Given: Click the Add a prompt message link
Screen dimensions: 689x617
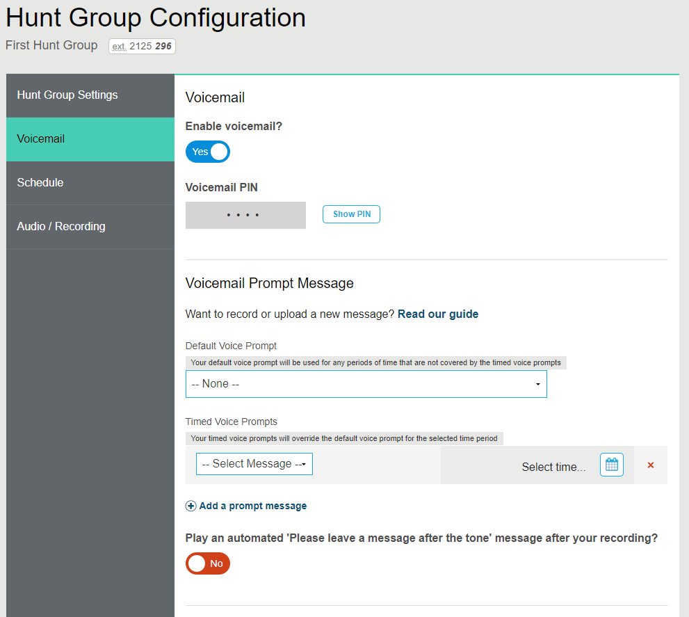Looking at the screenshot, I should (x=253, y=506).
